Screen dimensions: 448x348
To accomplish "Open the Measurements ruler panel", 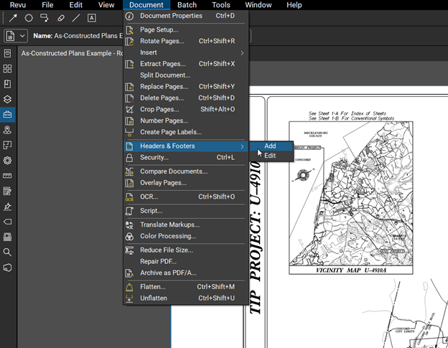I will (x=7, y=176).
